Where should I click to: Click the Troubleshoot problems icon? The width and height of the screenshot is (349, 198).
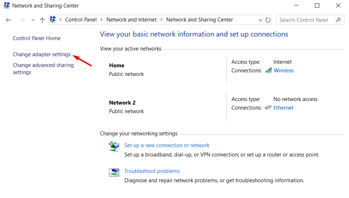(x=114, y=172)
